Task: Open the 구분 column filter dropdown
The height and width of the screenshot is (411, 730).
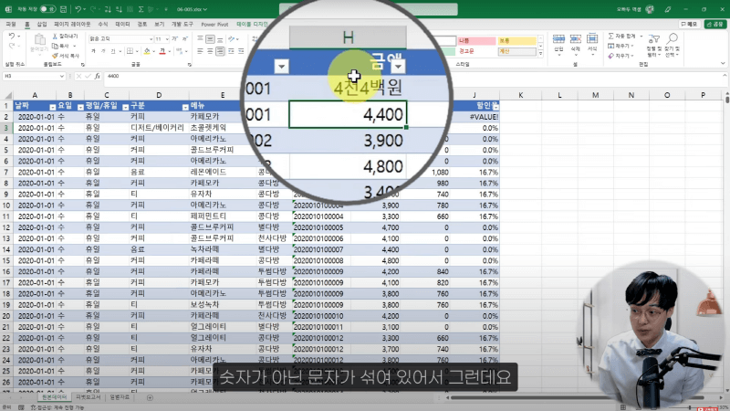Action: click(185, 107)
